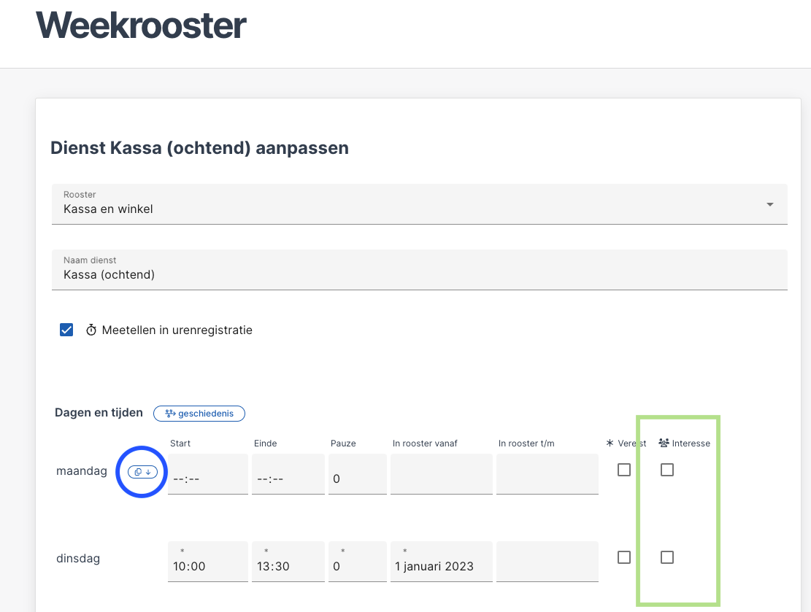Open the geschiedenis history button
This screenshot has height=612, width=811.
199,414
